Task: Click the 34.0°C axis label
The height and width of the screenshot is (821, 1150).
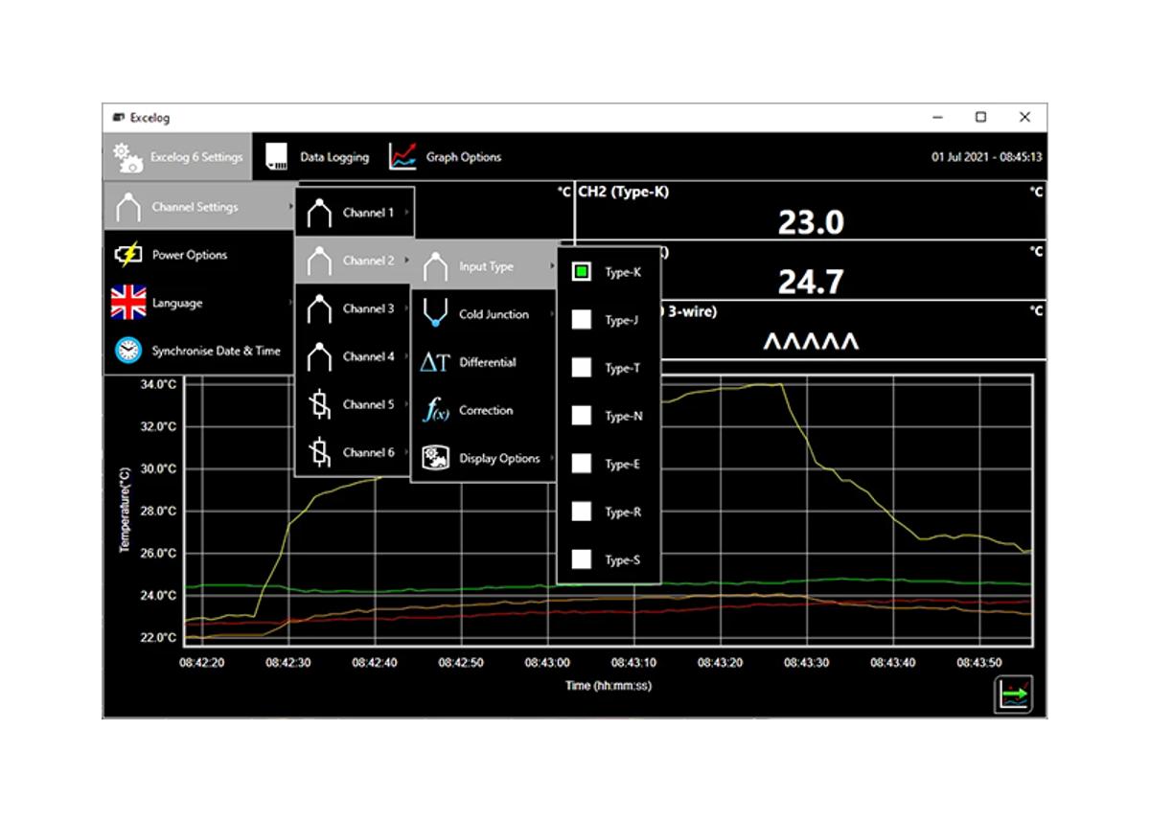Action: coord(159,384)
